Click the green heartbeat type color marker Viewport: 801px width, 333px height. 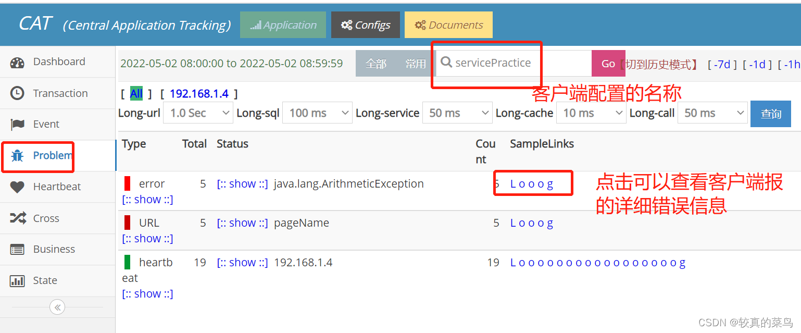point(128,262)
